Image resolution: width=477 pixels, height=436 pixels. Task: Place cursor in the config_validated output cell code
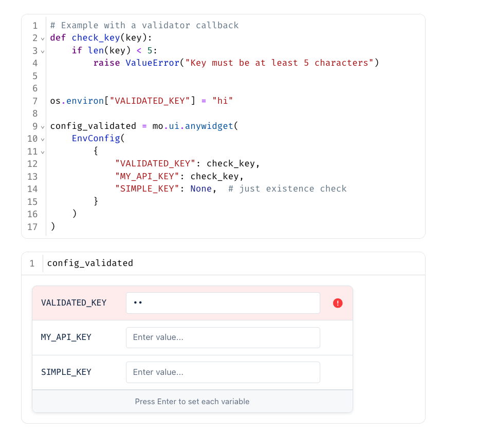[90, 263]
